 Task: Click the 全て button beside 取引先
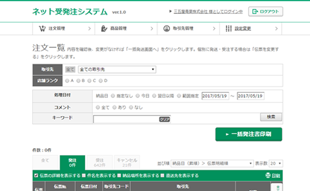[70, 69]
